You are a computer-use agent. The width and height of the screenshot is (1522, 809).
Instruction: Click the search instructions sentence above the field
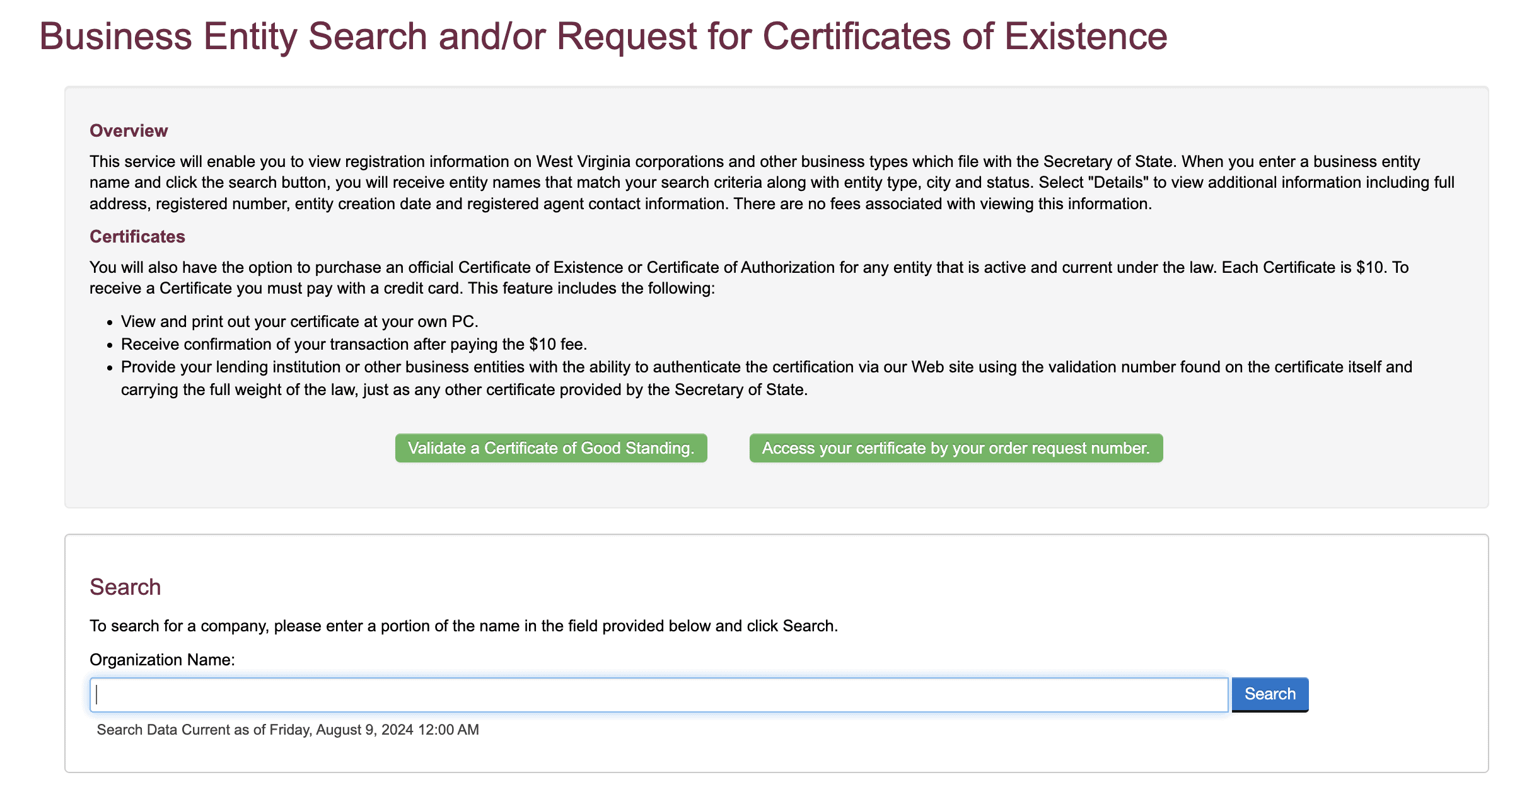(x=463, y=626)
